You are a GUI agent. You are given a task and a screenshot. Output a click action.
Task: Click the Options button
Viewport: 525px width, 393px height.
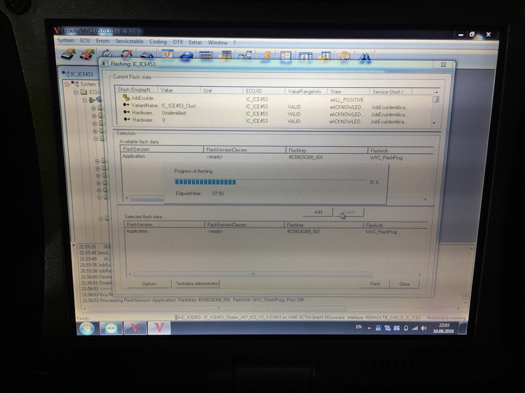tap(149, 283)
